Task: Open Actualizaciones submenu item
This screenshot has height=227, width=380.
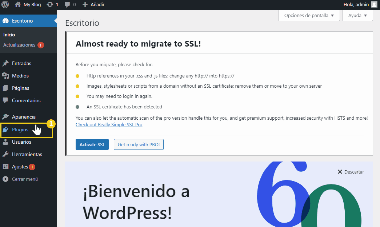Action: point(19,45)
